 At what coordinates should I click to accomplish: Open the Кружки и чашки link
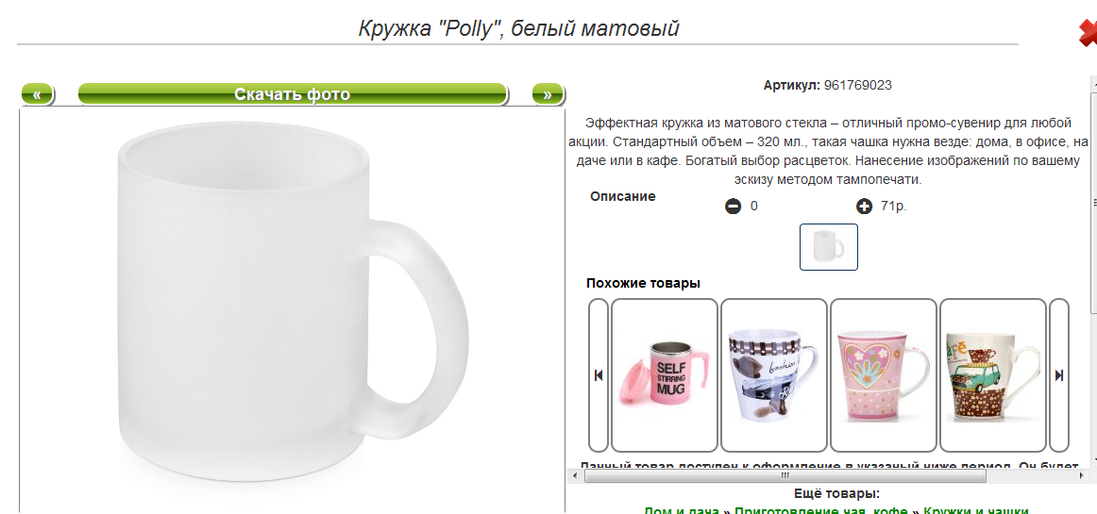(976, 510)
